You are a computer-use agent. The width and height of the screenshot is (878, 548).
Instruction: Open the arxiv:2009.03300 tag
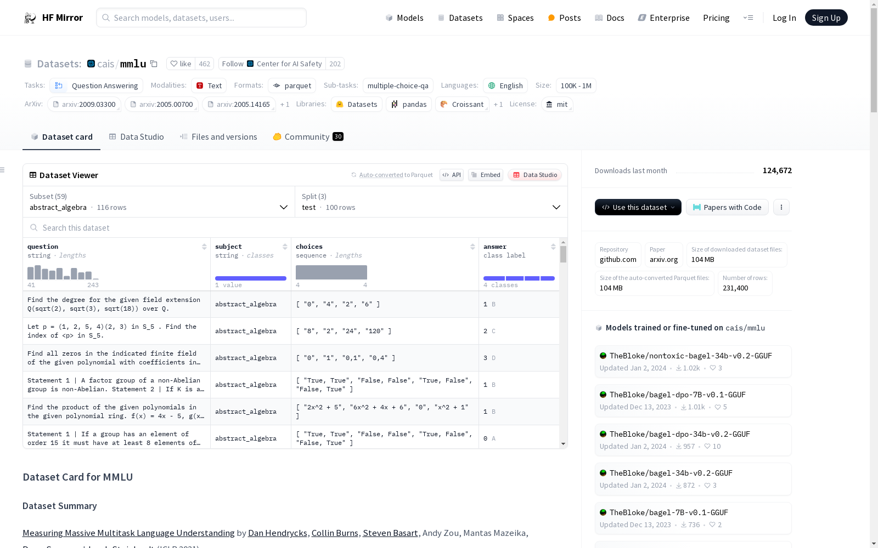tap(84, 104)
